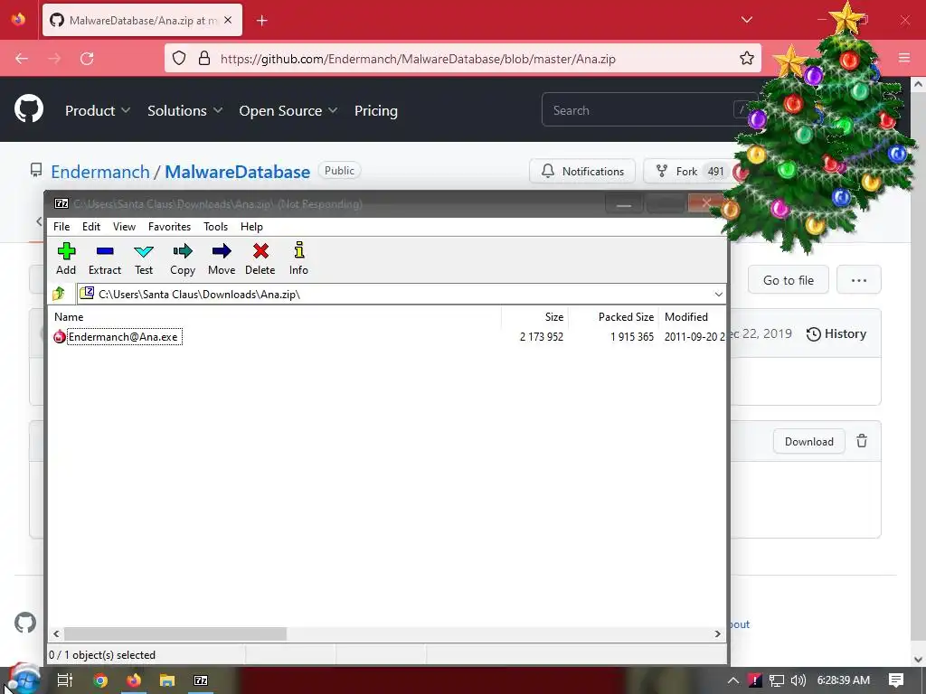
Task: Open the Edit menu
Action: click(x=91, y=227)
